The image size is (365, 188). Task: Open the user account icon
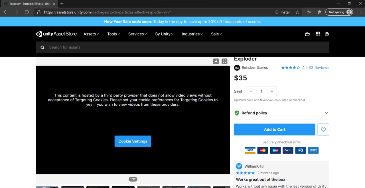point(327,34)
